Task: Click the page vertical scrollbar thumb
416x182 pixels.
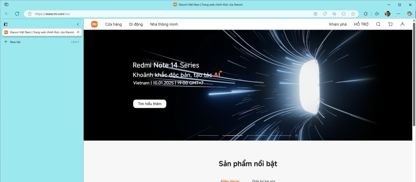Action: tap(414, 74)
